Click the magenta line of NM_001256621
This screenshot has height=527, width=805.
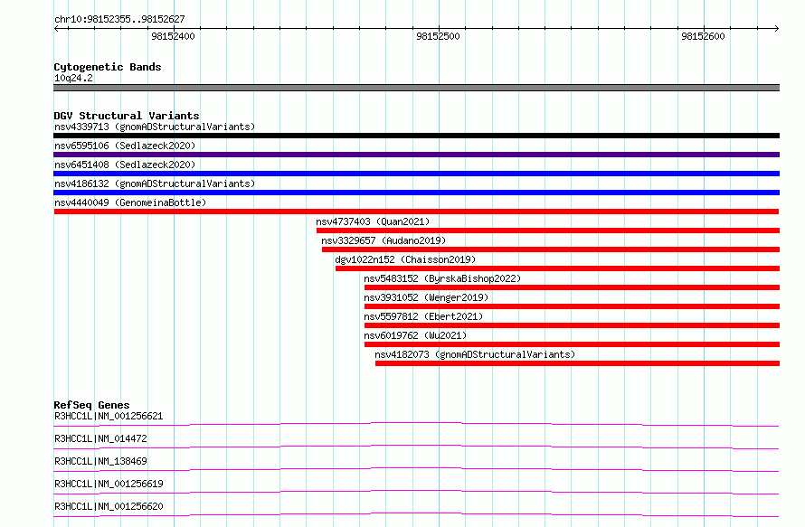[x=416, y=424]
